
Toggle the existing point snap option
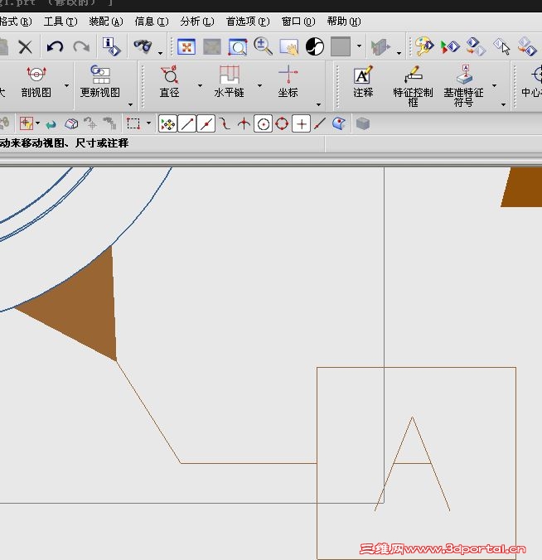(301, 124)
